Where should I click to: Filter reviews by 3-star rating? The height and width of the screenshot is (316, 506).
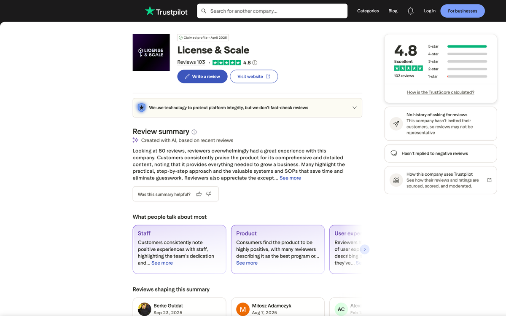pos(458,62)
